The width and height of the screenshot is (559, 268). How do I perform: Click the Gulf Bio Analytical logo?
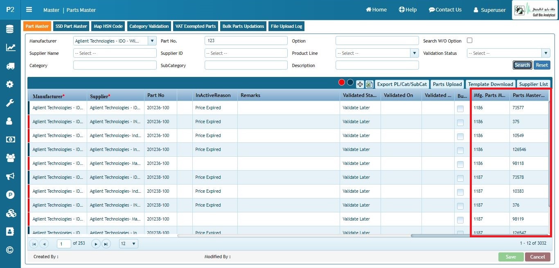(x=534, y=10)
